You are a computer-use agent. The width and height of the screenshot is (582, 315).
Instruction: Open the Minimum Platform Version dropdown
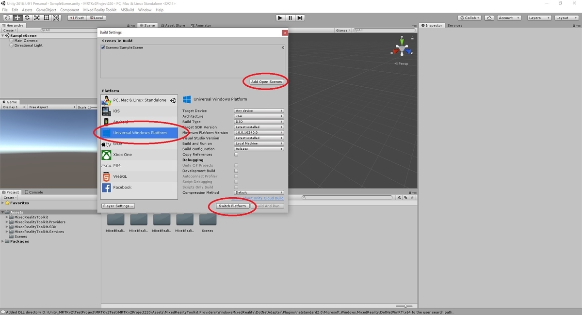point(259,132)
